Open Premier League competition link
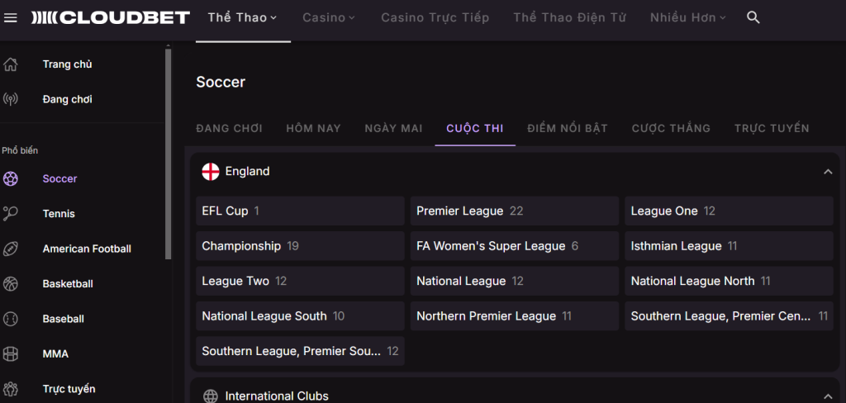This screenshot has width=846, height=403. click(x=515, y=211)
